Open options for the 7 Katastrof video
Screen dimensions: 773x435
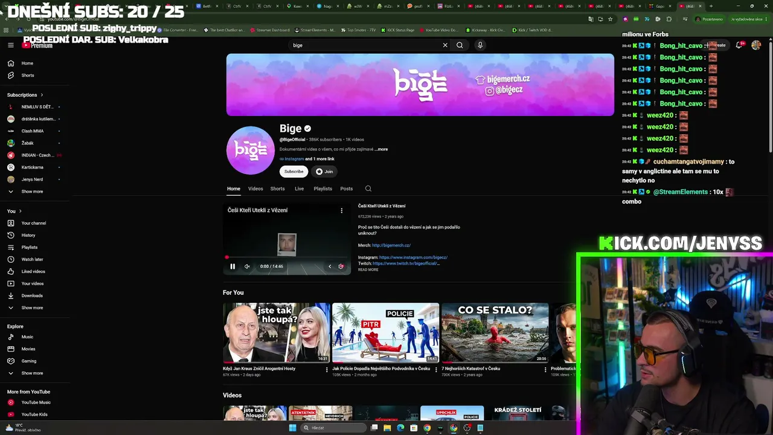545,370
